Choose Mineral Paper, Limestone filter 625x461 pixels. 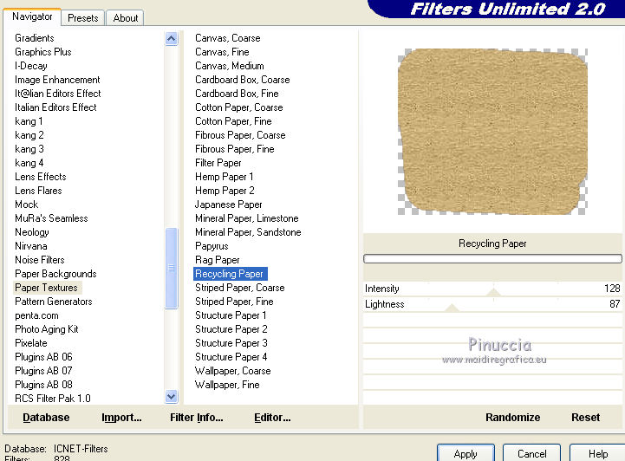coord(247,218)
